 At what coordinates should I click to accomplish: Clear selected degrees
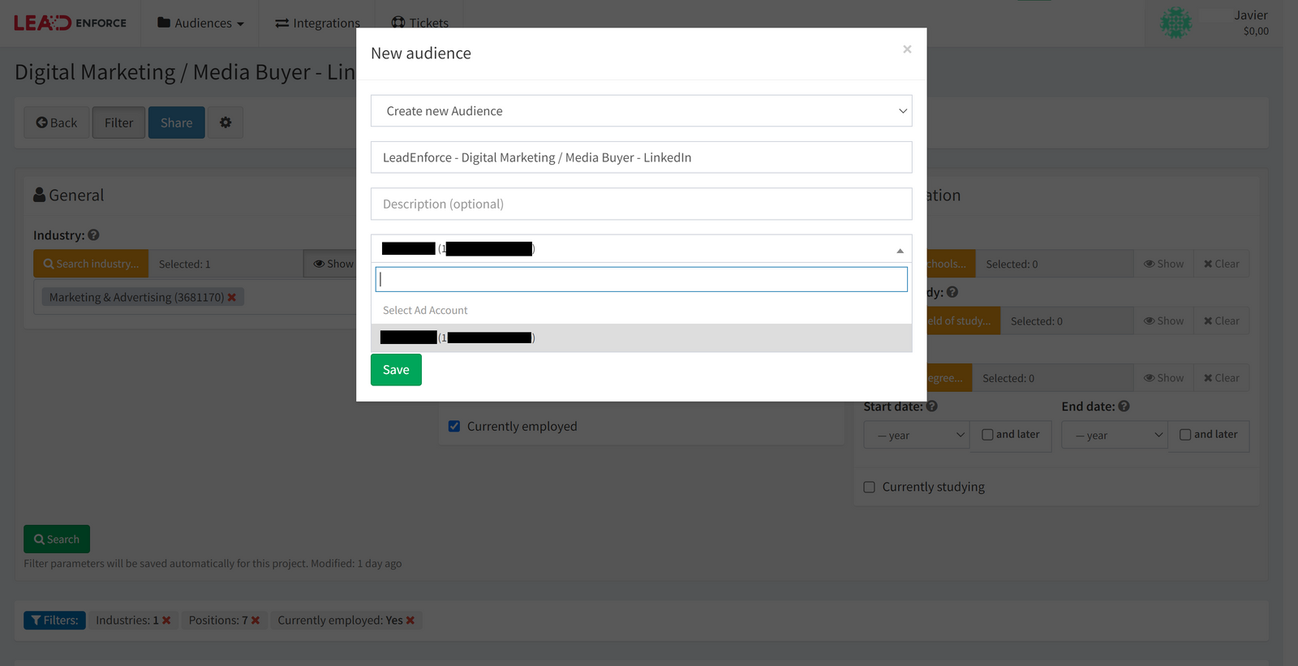coord(1222,378)
